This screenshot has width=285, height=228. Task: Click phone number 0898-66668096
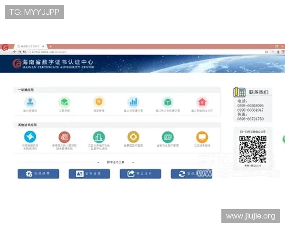(x=250, y=105)
